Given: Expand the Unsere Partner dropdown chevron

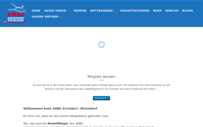Looking at the screenshot, I should 60,17.
